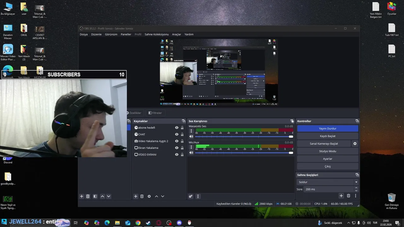Viewport: 404px width, 227px height.
Task: Move scene up in scenes panel
Action: (102, 196)
